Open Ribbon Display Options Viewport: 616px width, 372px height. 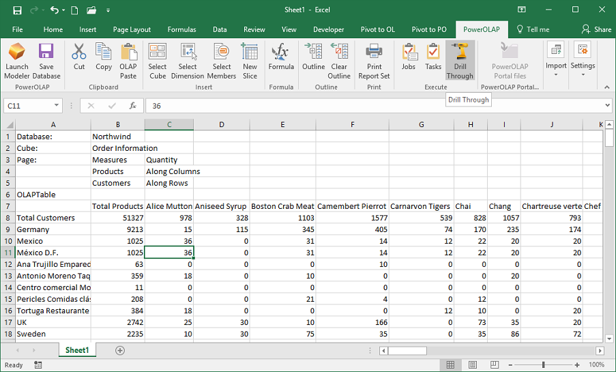point(521,10)
